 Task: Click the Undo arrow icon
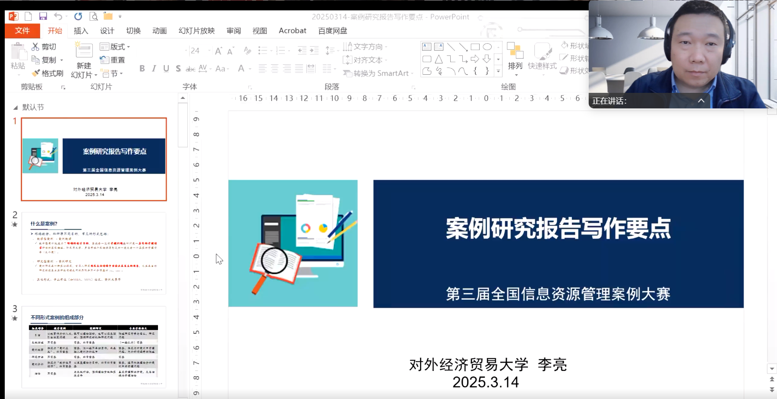(58, 16)
